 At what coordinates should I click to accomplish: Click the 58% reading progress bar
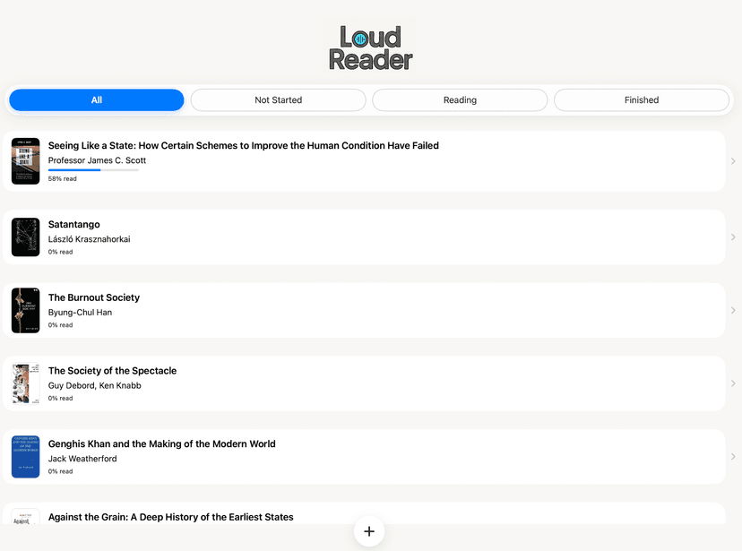point(93,170)
